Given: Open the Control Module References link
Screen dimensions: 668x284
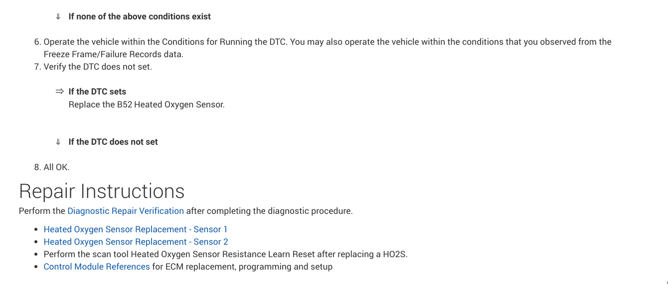Looking at the screenshot, I should [x=97, y=267].
